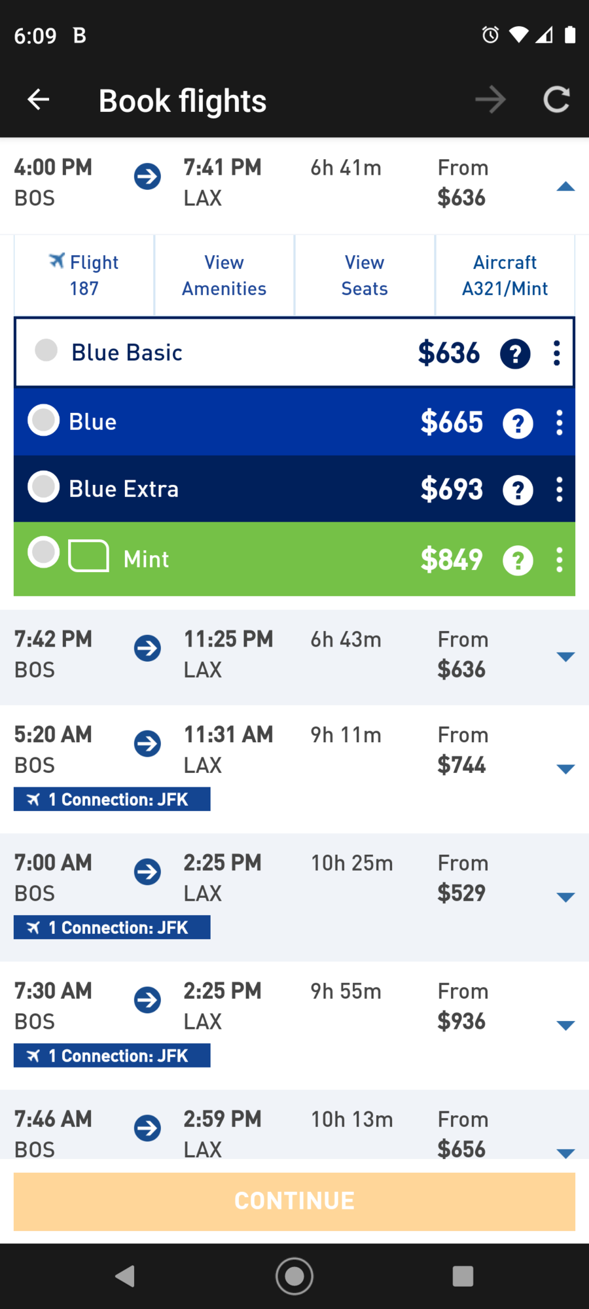Tap the Android home button
The height and width of the screenshot is (1309, 589).
(294, 1276)
